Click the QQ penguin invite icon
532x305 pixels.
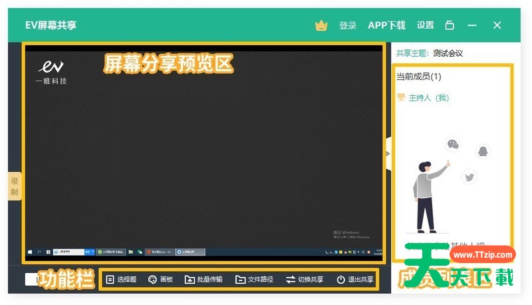(x=483, y=151)
